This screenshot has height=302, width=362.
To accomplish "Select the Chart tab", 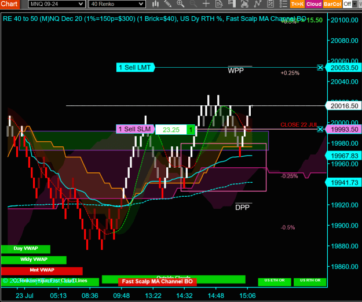I will pos(9,4).
